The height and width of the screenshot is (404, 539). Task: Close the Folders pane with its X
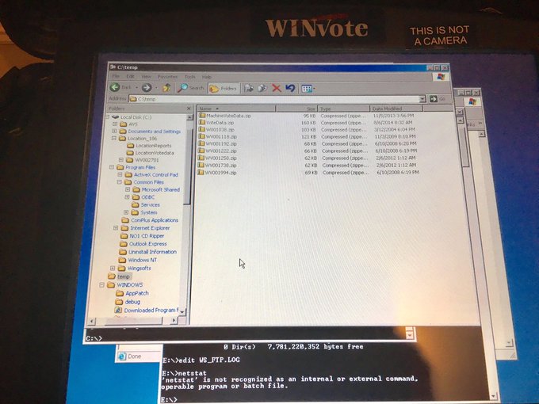189,109
